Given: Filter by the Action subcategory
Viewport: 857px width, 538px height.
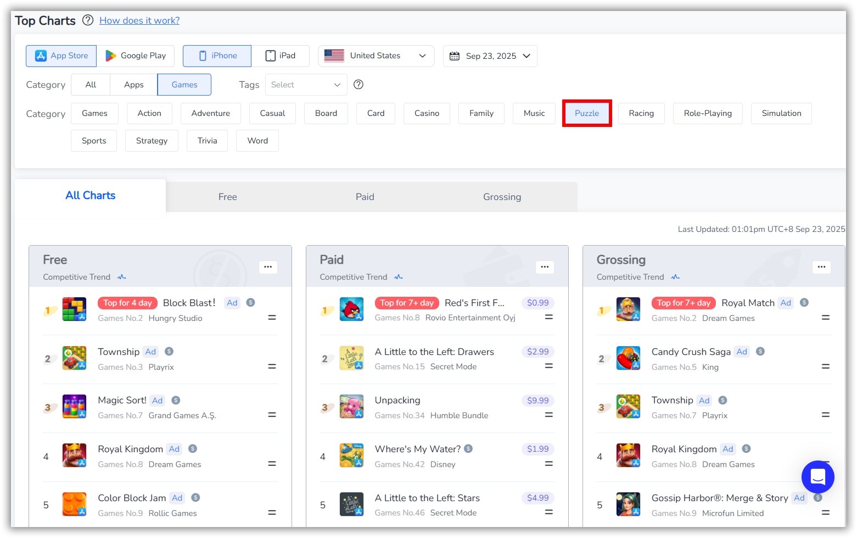Looking at the screenshot, I should 149,113.
